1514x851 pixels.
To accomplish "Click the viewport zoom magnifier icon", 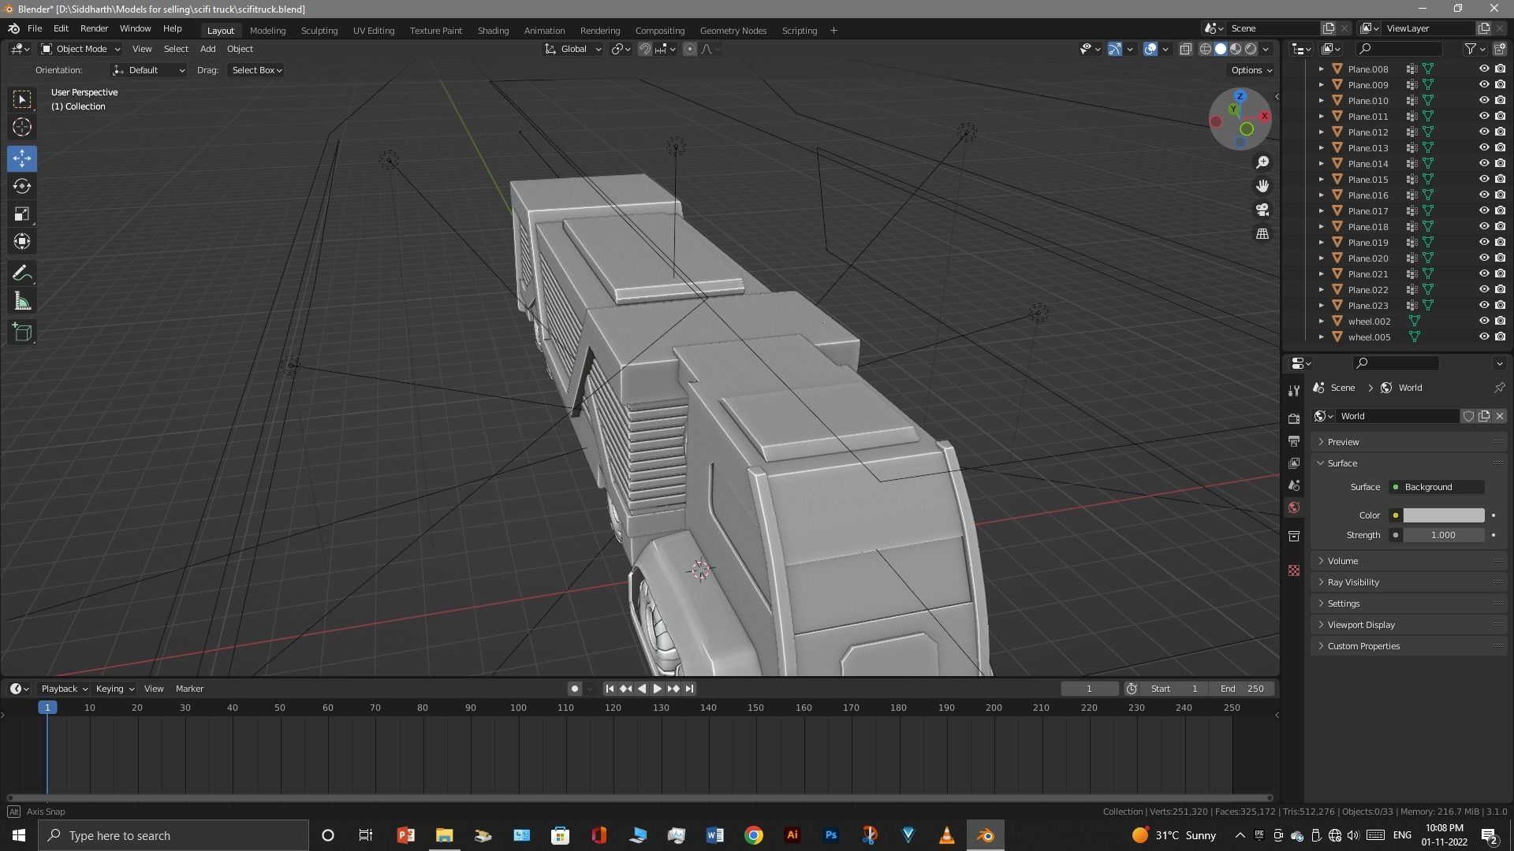I will 1262,162.
